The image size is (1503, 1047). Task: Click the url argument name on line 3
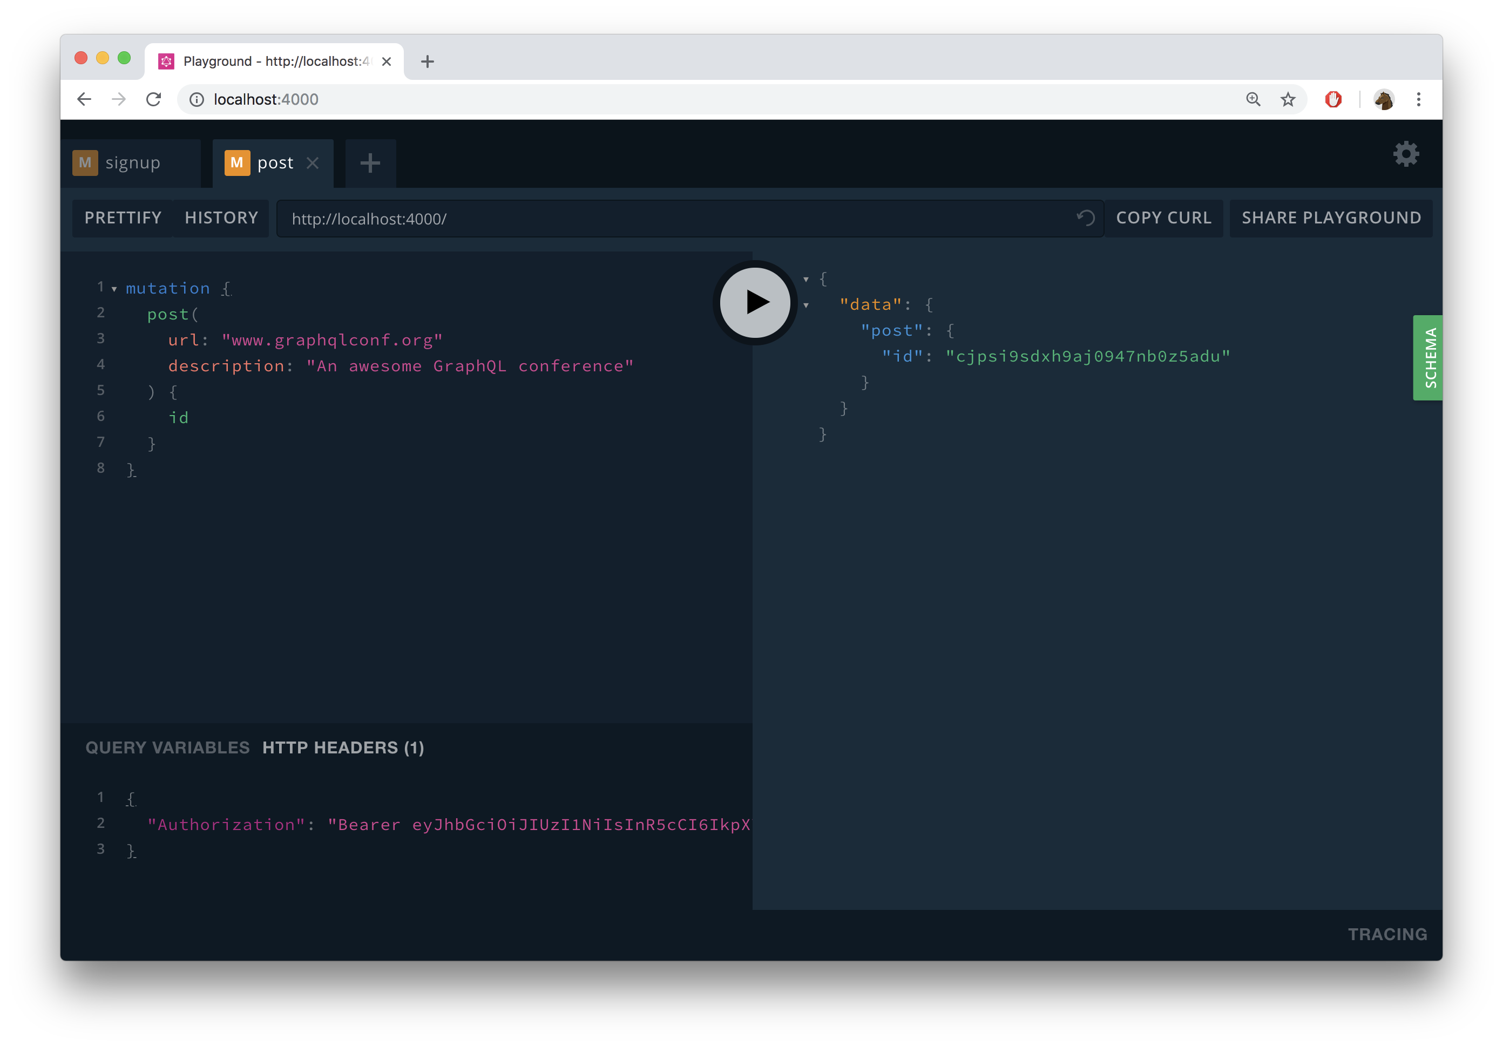click(184, 340)
